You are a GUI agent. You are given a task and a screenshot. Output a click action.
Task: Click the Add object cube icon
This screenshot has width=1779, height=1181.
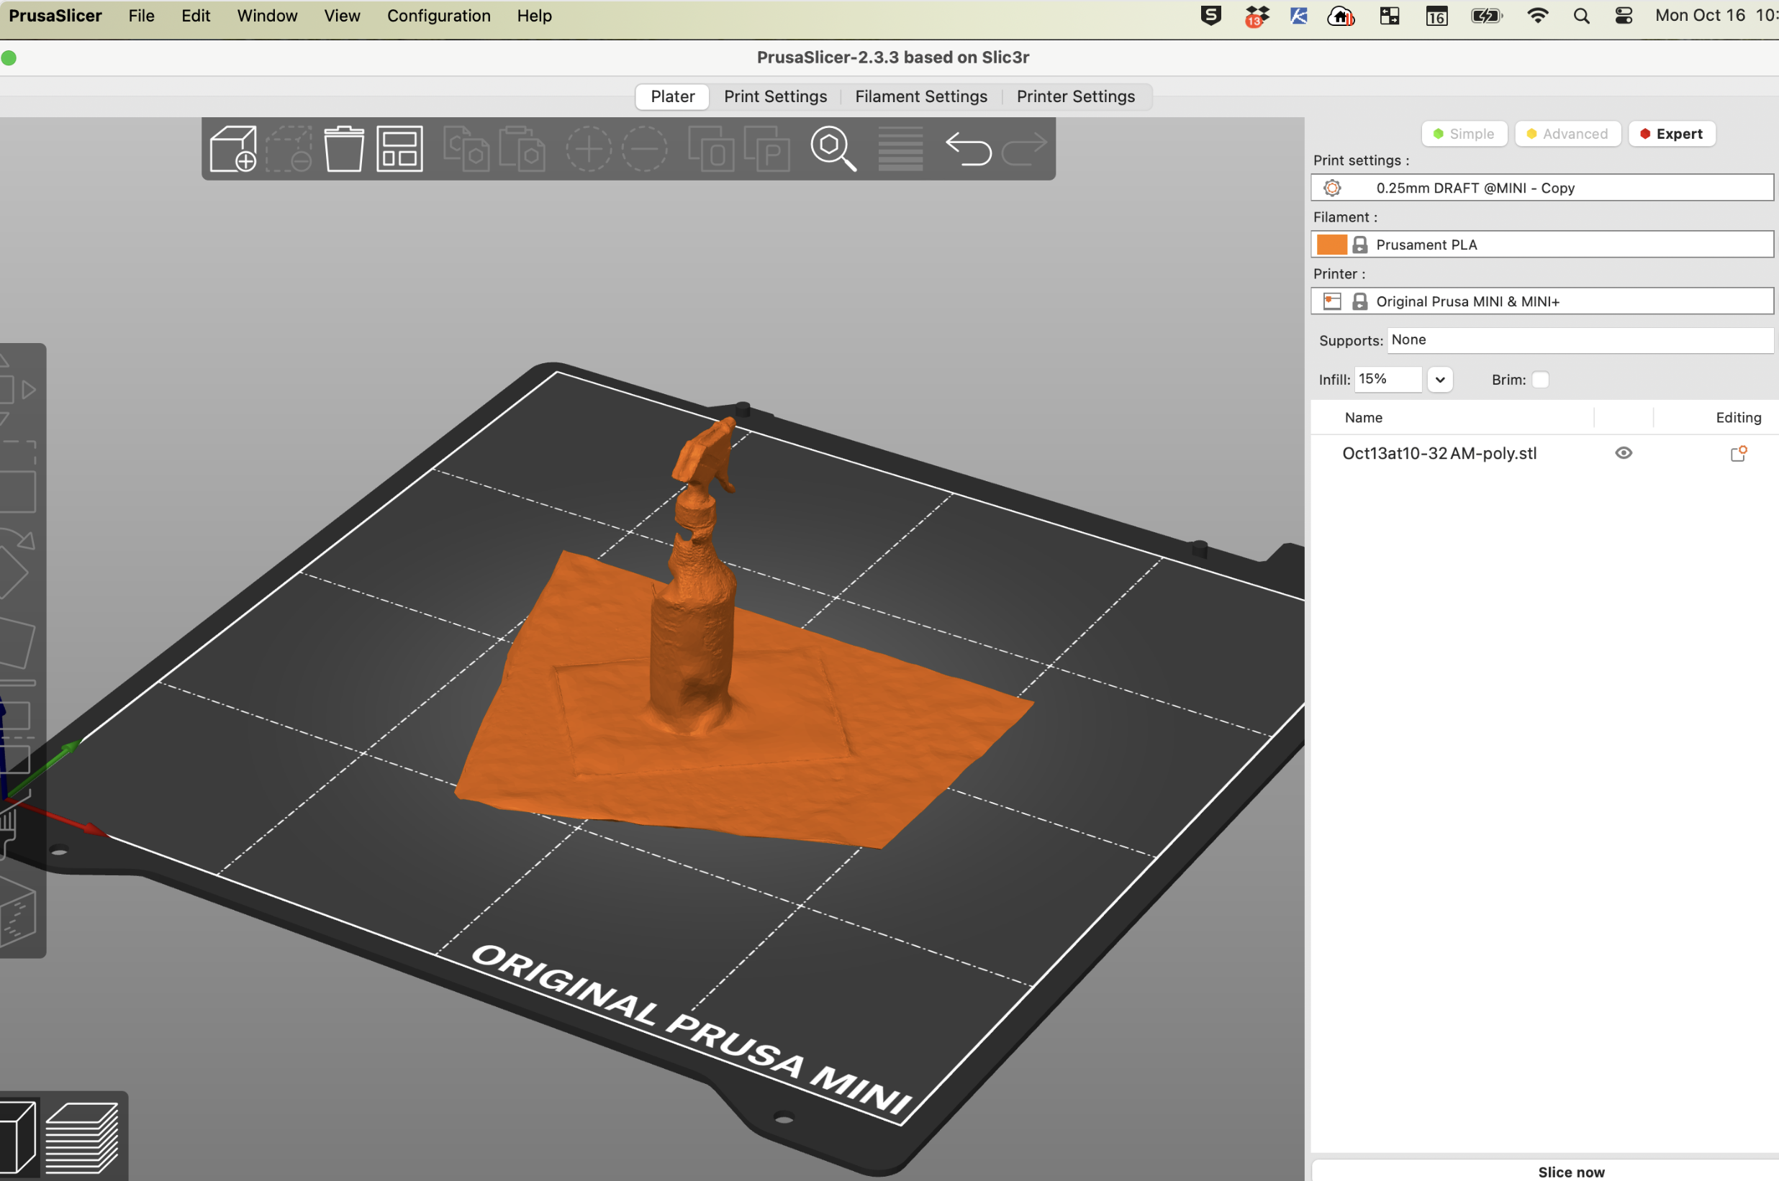click(233, 148)
